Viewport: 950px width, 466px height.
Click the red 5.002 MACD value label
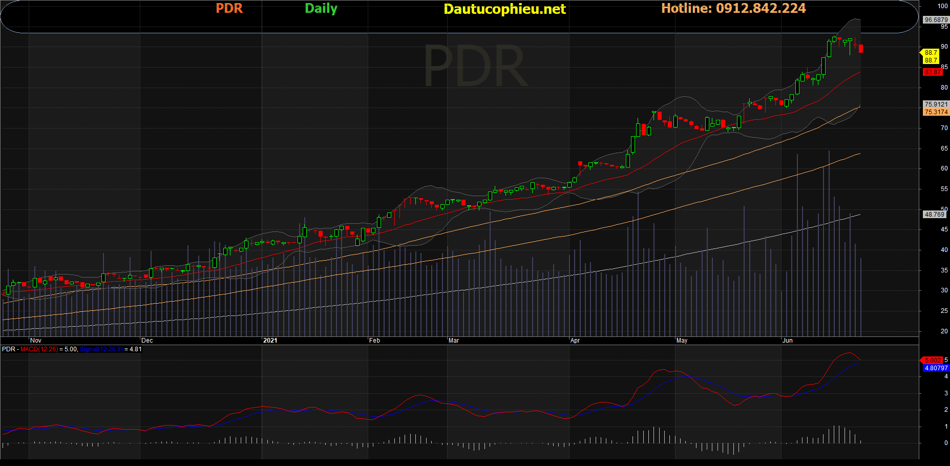pos(933,361)
